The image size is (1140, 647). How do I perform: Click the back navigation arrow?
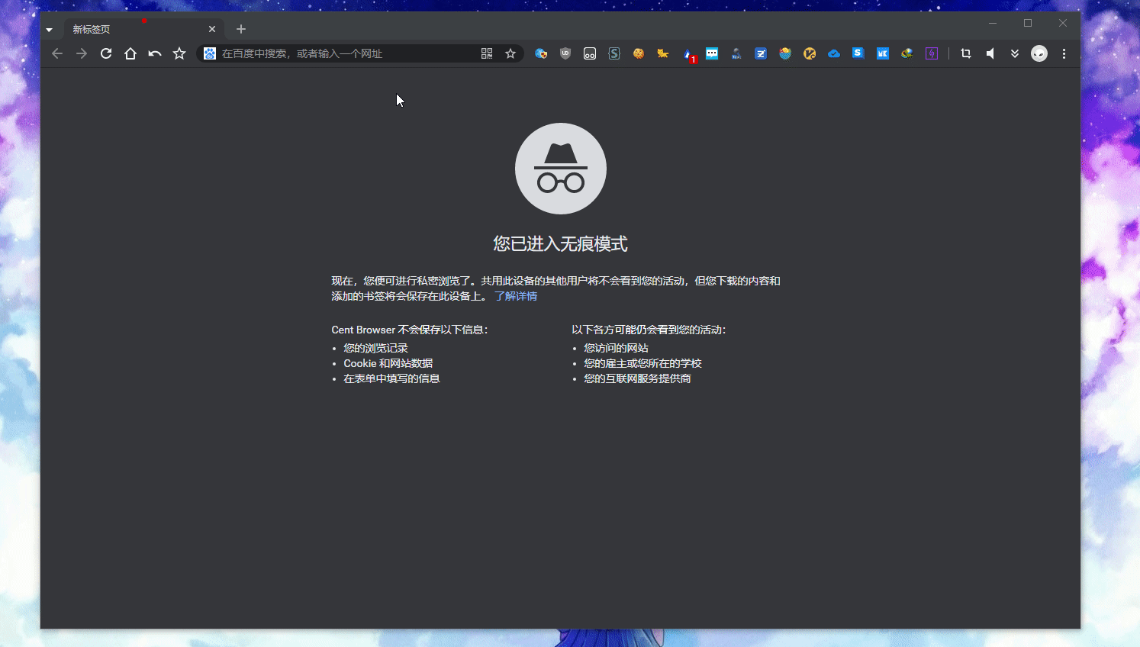[x=57, y=53]
